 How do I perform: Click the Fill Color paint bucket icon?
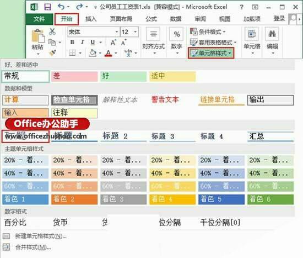(93, 52)
